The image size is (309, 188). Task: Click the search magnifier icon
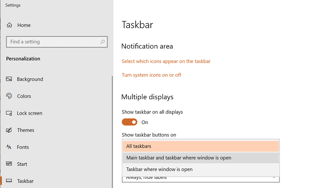point(102,42)
